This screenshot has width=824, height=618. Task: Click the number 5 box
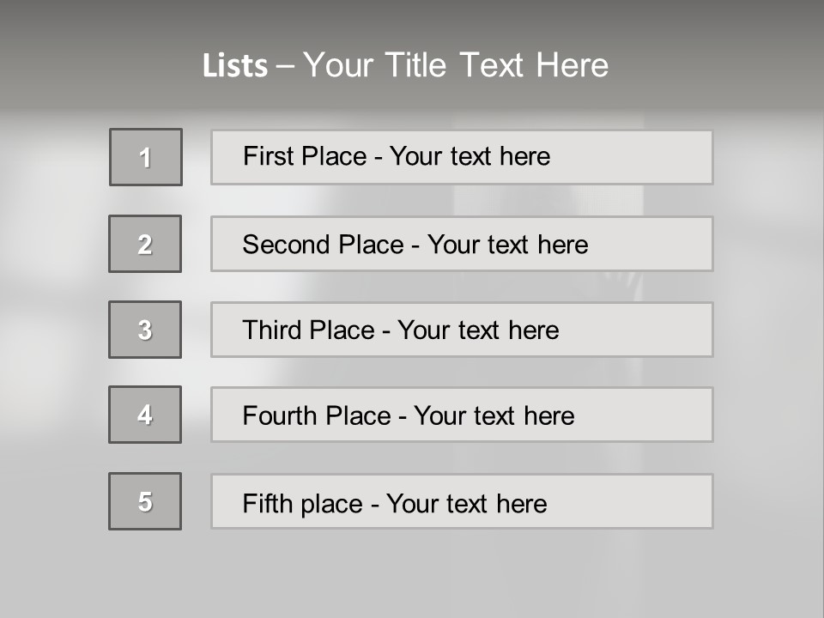[145, 501]
